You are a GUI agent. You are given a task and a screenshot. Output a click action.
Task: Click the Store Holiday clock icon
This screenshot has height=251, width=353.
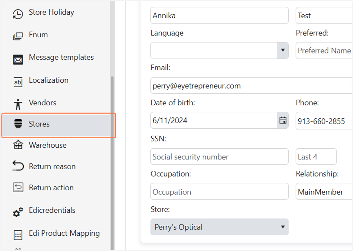(x=18, y=14)
